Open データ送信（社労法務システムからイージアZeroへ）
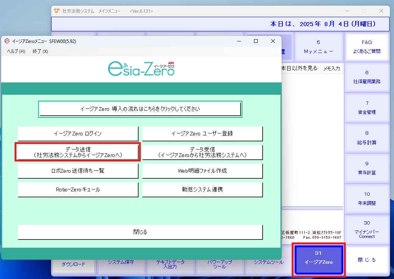Viewport: 394px width, 279px height. (x=77, y=152)
